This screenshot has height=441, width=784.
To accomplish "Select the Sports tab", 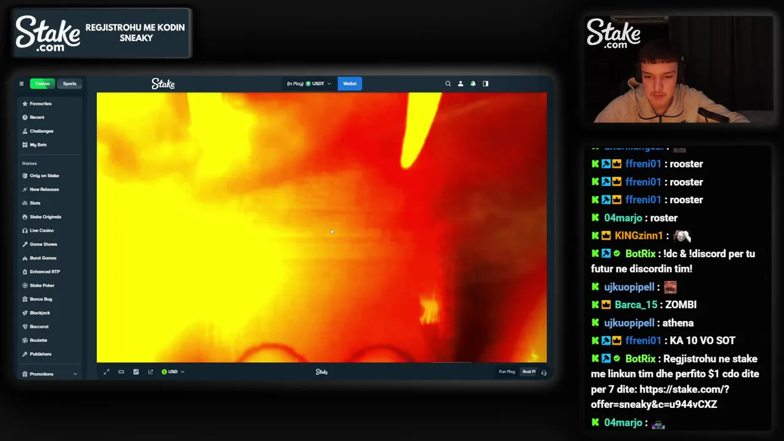I will pos(70,84).
